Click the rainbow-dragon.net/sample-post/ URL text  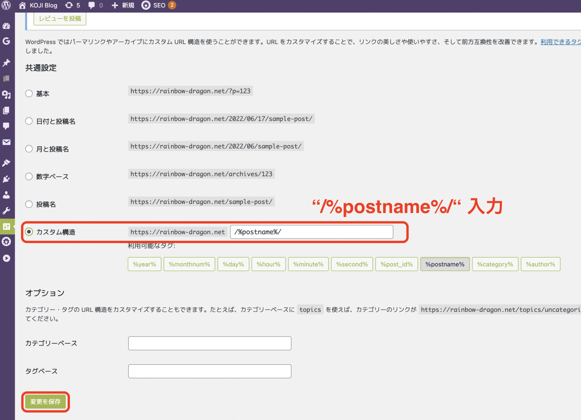(201, 202)
